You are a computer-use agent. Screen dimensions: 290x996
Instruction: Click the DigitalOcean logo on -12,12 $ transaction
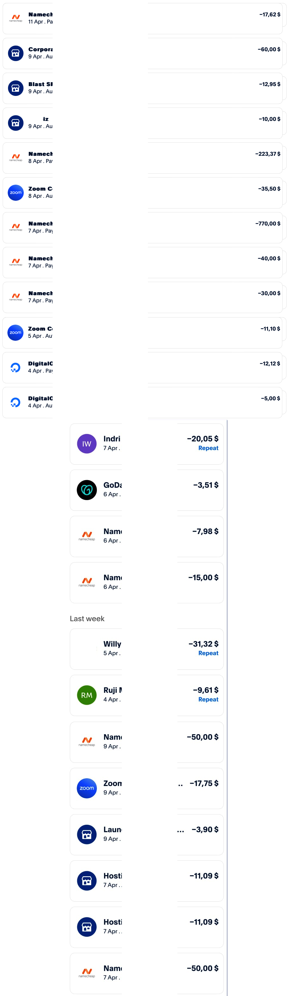15,367
